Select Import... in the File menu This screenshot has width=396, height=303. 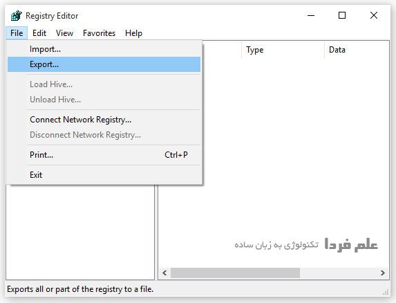point(104,49)
